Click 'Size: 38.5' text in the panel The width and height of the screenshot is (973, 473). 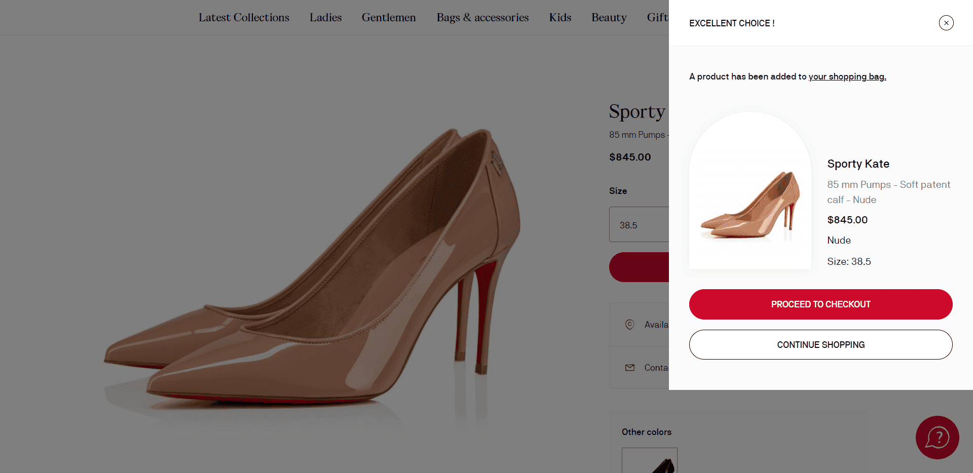pos(849,261)
